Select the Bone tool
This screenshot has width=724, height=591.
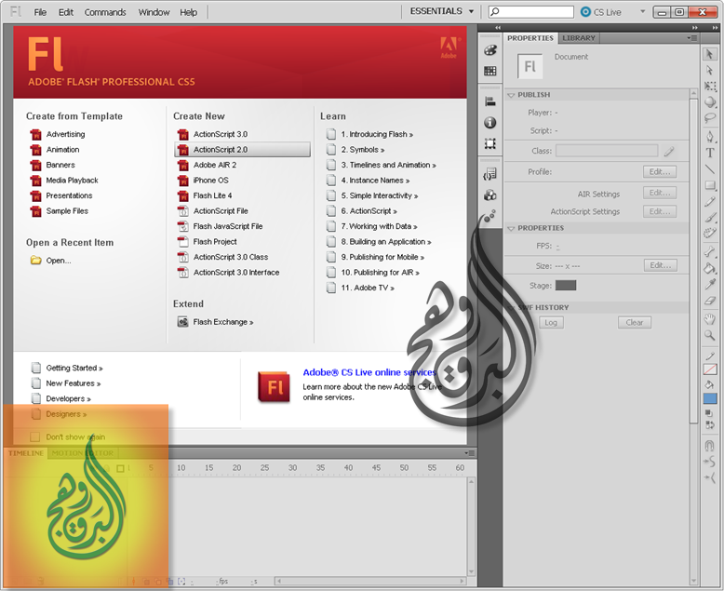710,252
